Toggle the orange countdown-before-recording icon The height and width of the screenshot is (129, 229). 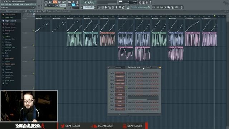click(55, 2)
